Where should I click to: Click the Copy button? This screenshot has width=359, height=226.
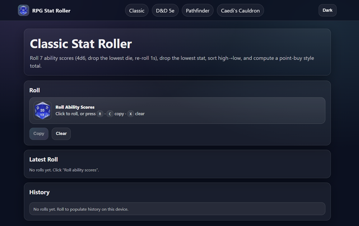pyautogui.click(x=39, y=134)
